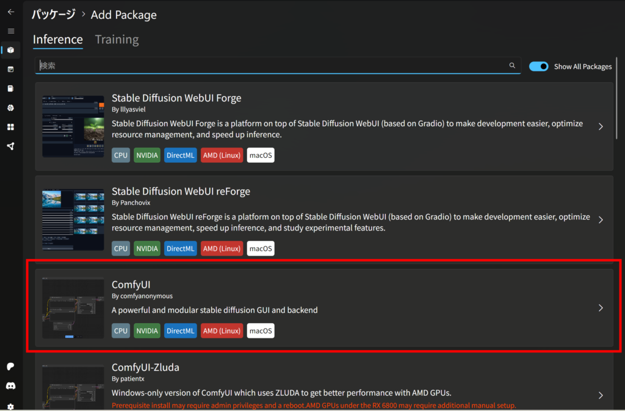Expand the Stable Diffusion WebUI Forge chevron
The width and height of the screenshot is (625, 411).
click(x=601, y=127)
